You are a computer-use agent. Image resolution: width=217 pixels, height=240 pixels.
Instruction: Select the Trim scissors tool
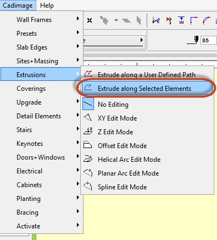click(156, 20)
